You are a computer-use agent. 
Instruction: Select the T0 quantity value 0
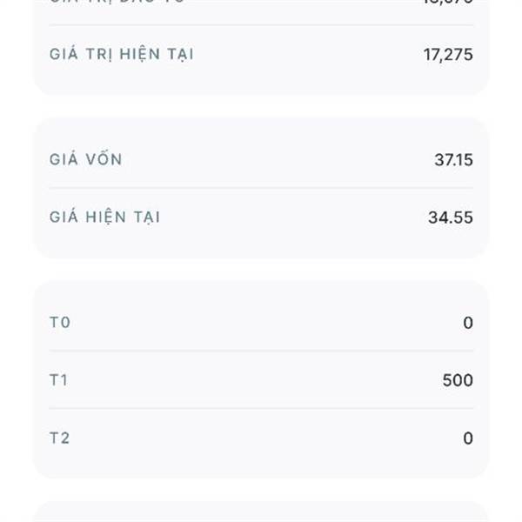click(x=468, y=323)
